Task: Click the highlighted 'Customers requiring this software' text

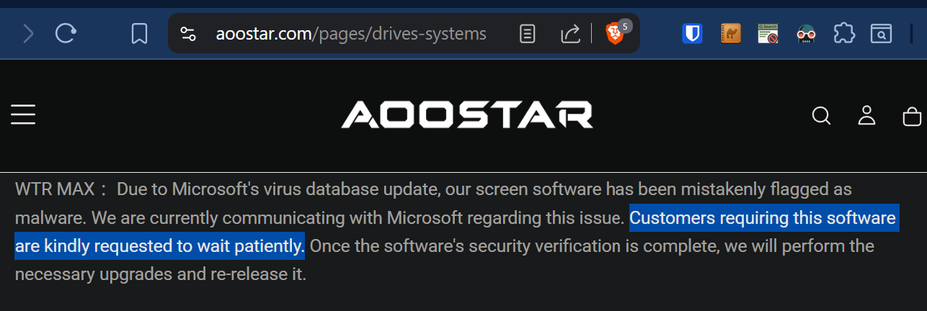Action: tap(763, 218)
